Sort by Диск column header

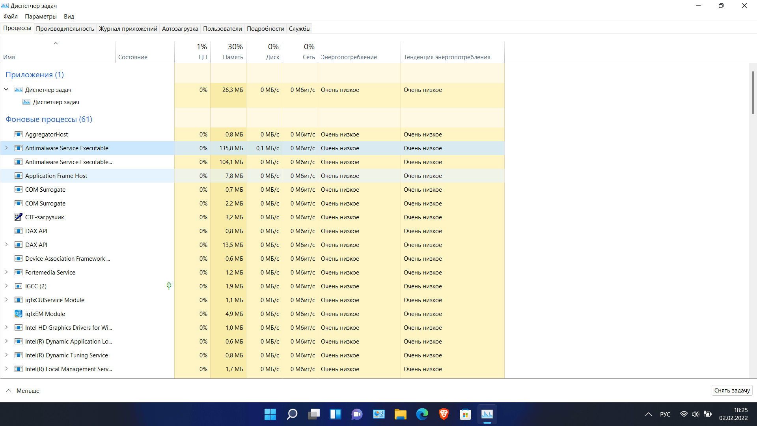[x=264, y=52]
